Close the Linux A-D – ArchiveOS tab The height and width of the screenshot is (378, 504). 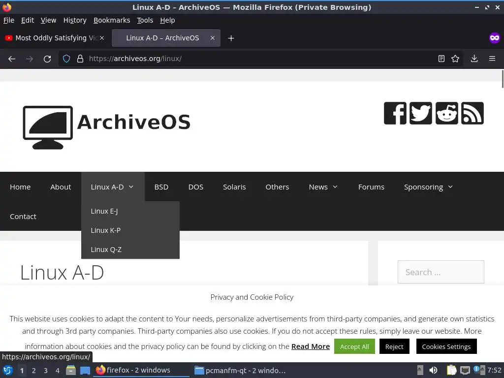coord(213,38)
